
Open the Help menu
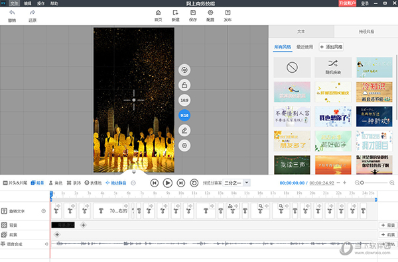pos(54,3)
